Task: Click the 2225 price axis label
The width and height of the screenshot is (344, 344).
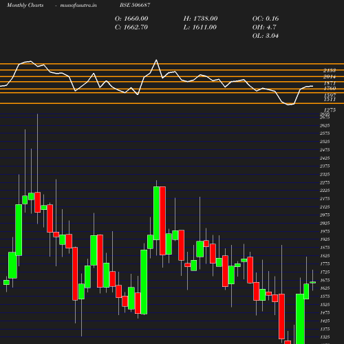Action: pos(325,191)
